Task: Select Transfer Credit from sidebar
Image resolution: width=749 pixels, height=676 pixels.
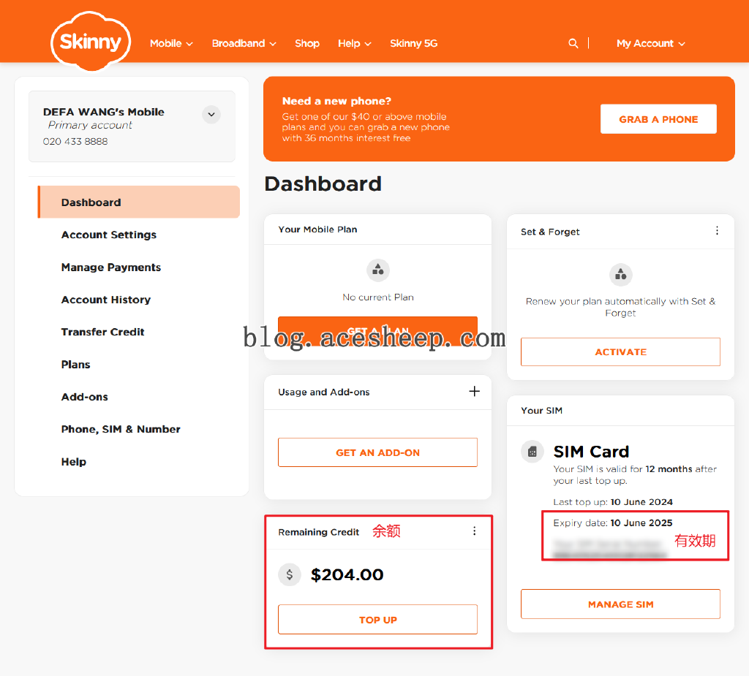Action: click(x=103, y=332)
